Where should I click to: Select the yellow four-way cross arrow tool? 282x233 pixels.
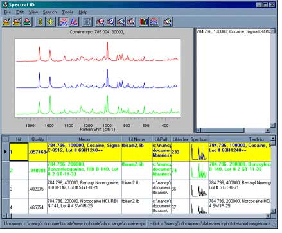pos(50,22)
